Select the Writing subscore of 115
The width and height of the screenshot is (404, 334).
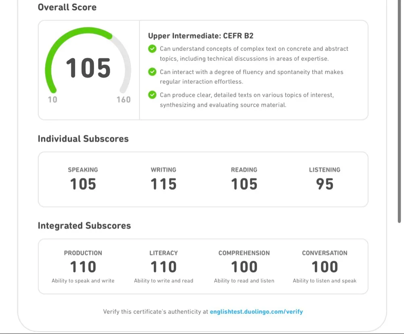(x=164, y=184)
